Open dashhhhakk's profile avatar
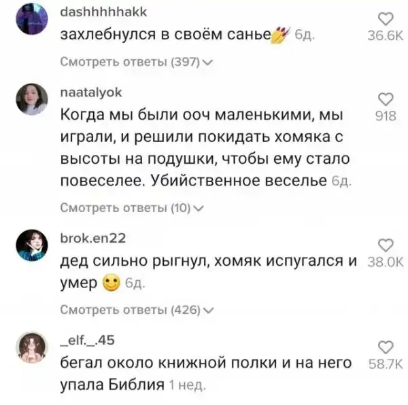408x405 pixels. click(32, 19)
